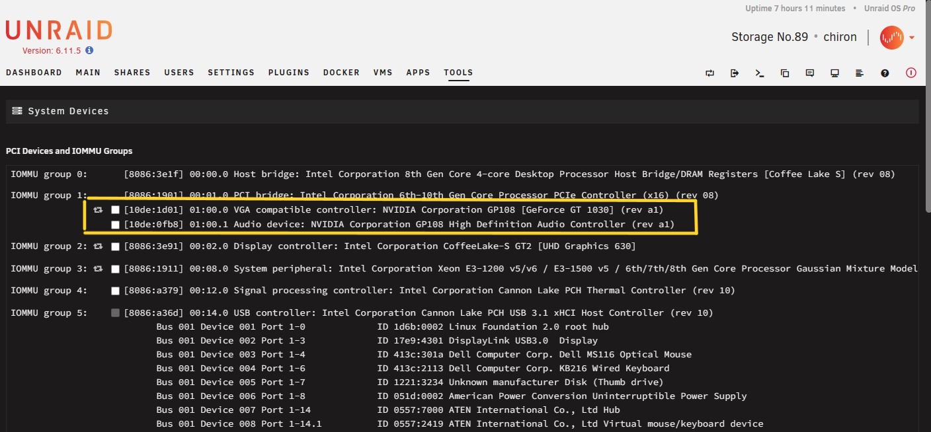The image size is (931, 432).
Task: Open the system log lines icon
Action: coord(860,73)
